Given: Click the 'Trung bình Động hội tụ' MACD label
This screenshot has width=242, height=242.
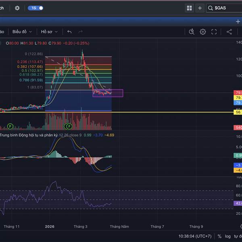Looking at the screenshot, I should pos(28,135).
